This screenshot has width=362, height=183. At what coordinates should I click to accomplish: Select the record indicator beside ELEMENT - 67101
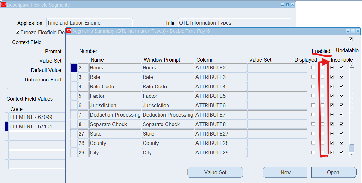(x=7, y=126)
